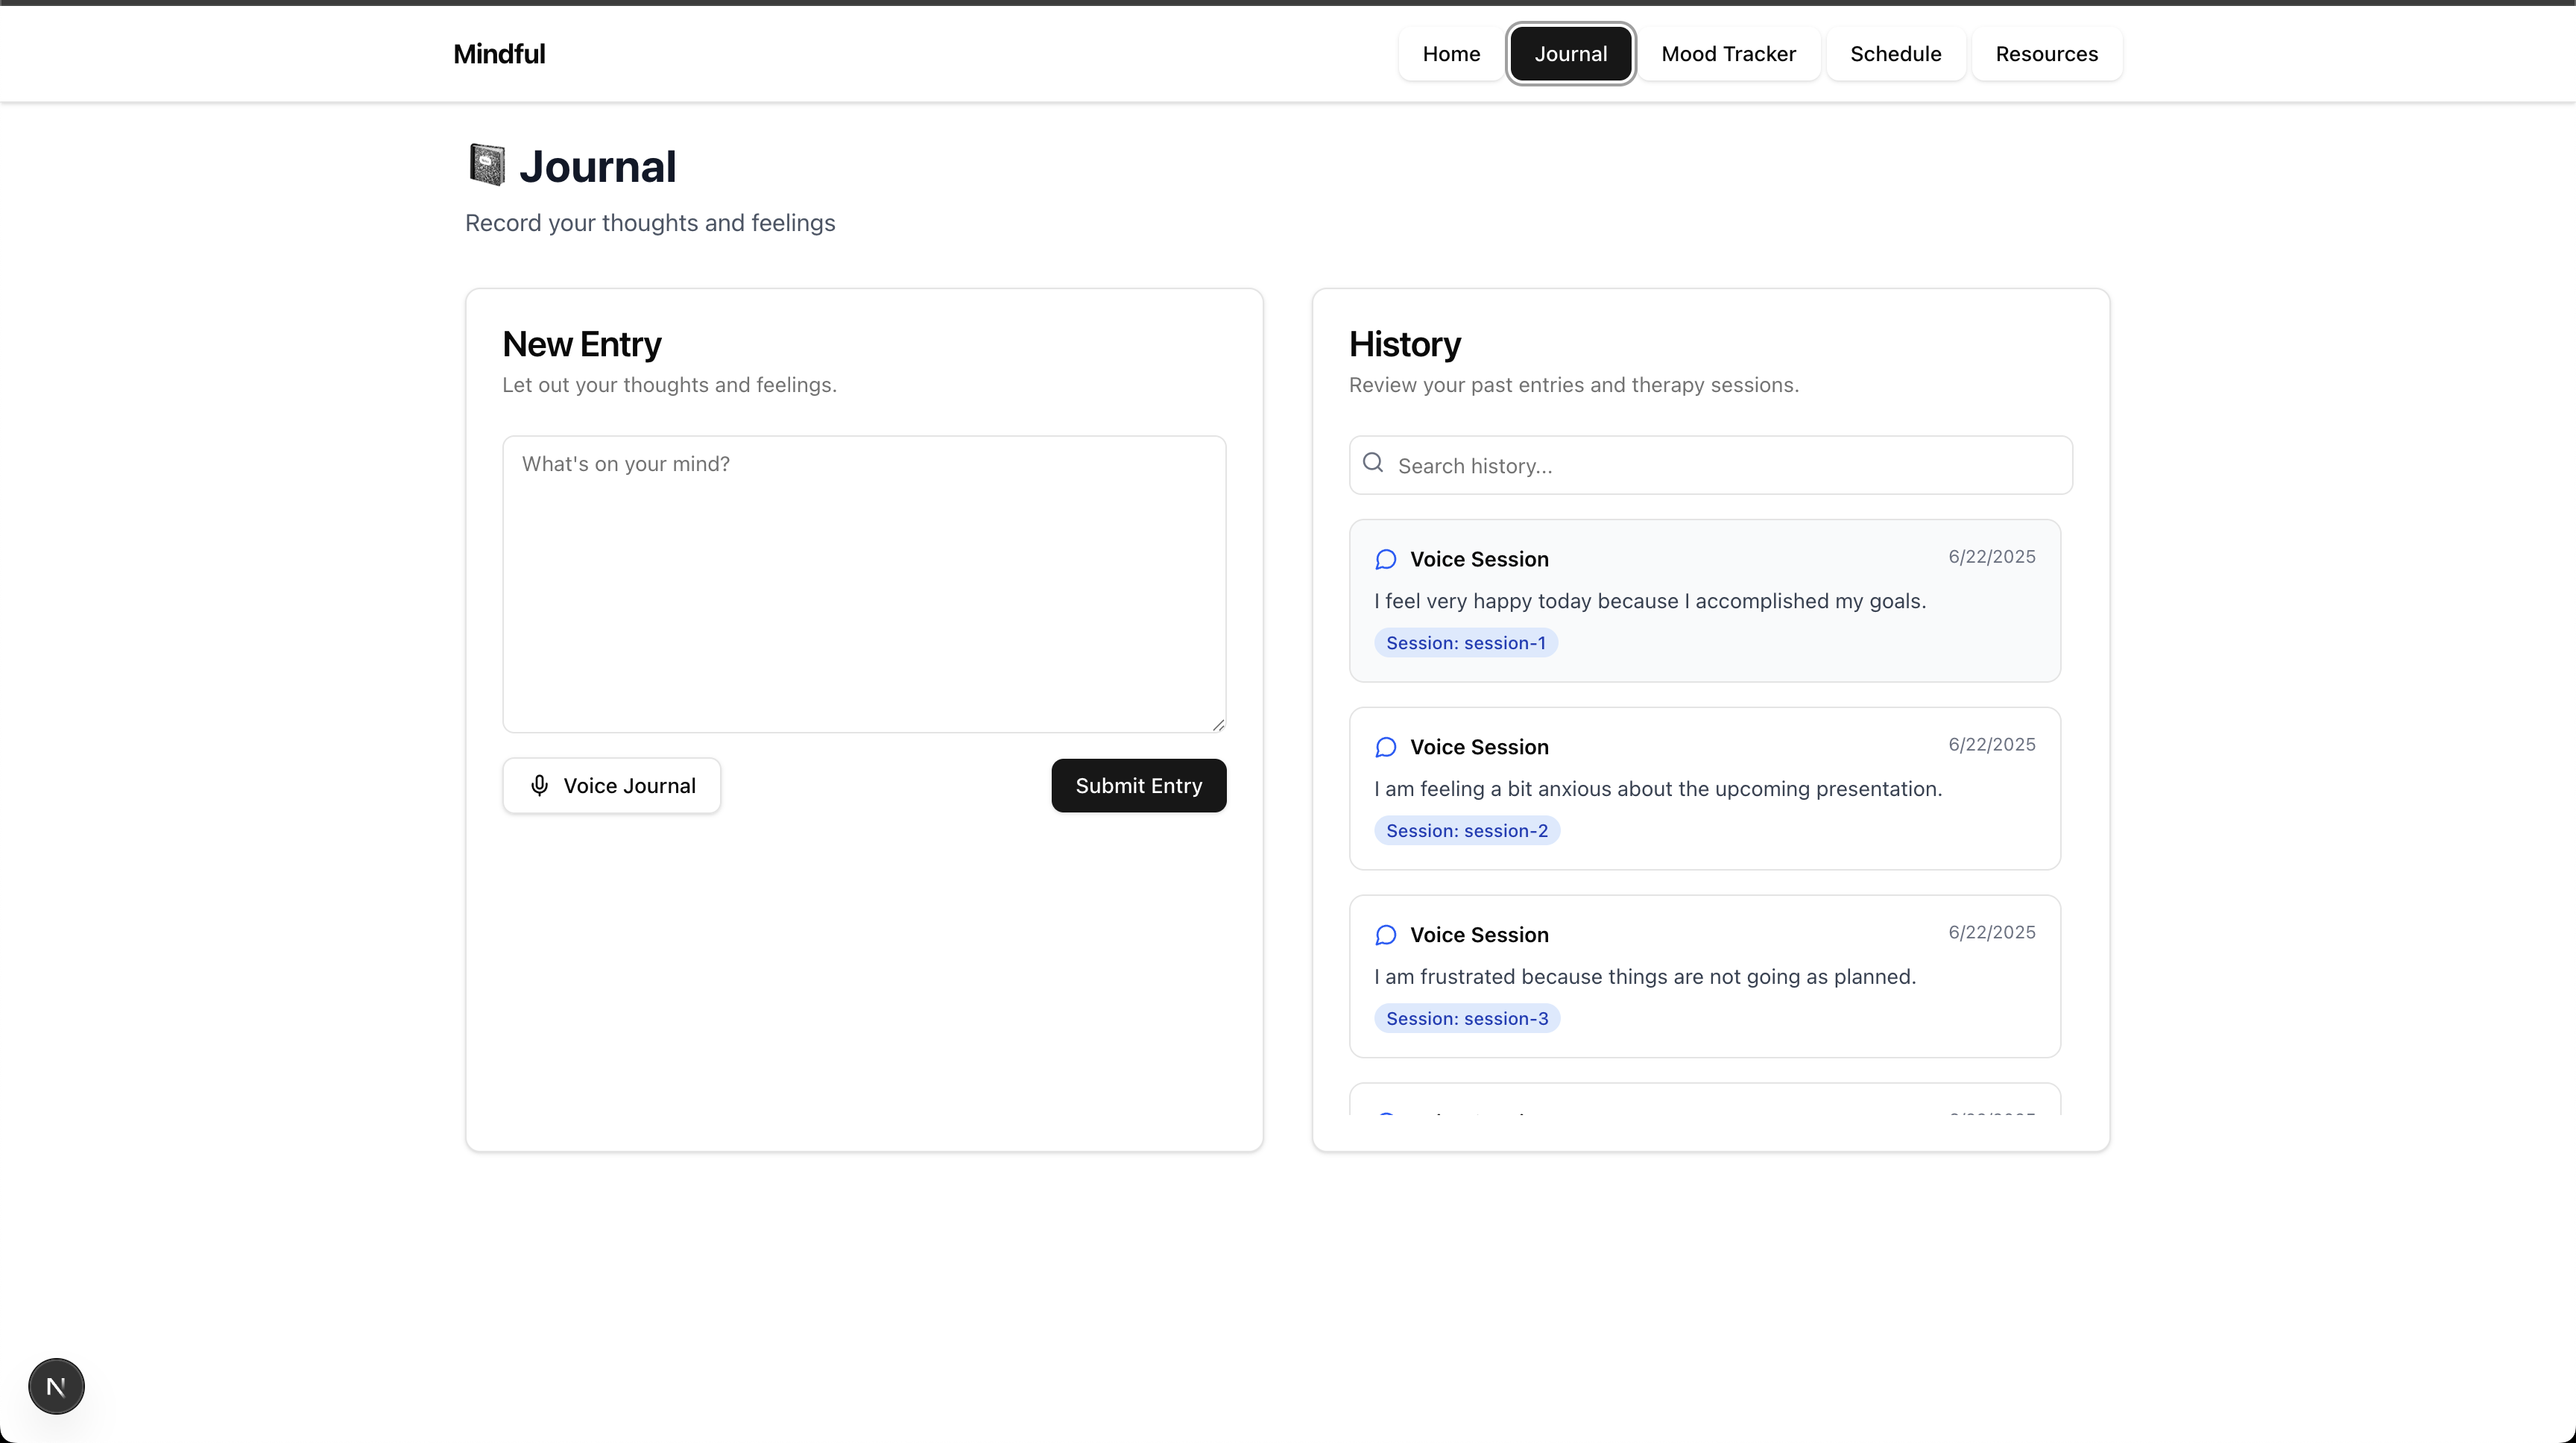Switch to the Schedule tab

click(1895, 54)
